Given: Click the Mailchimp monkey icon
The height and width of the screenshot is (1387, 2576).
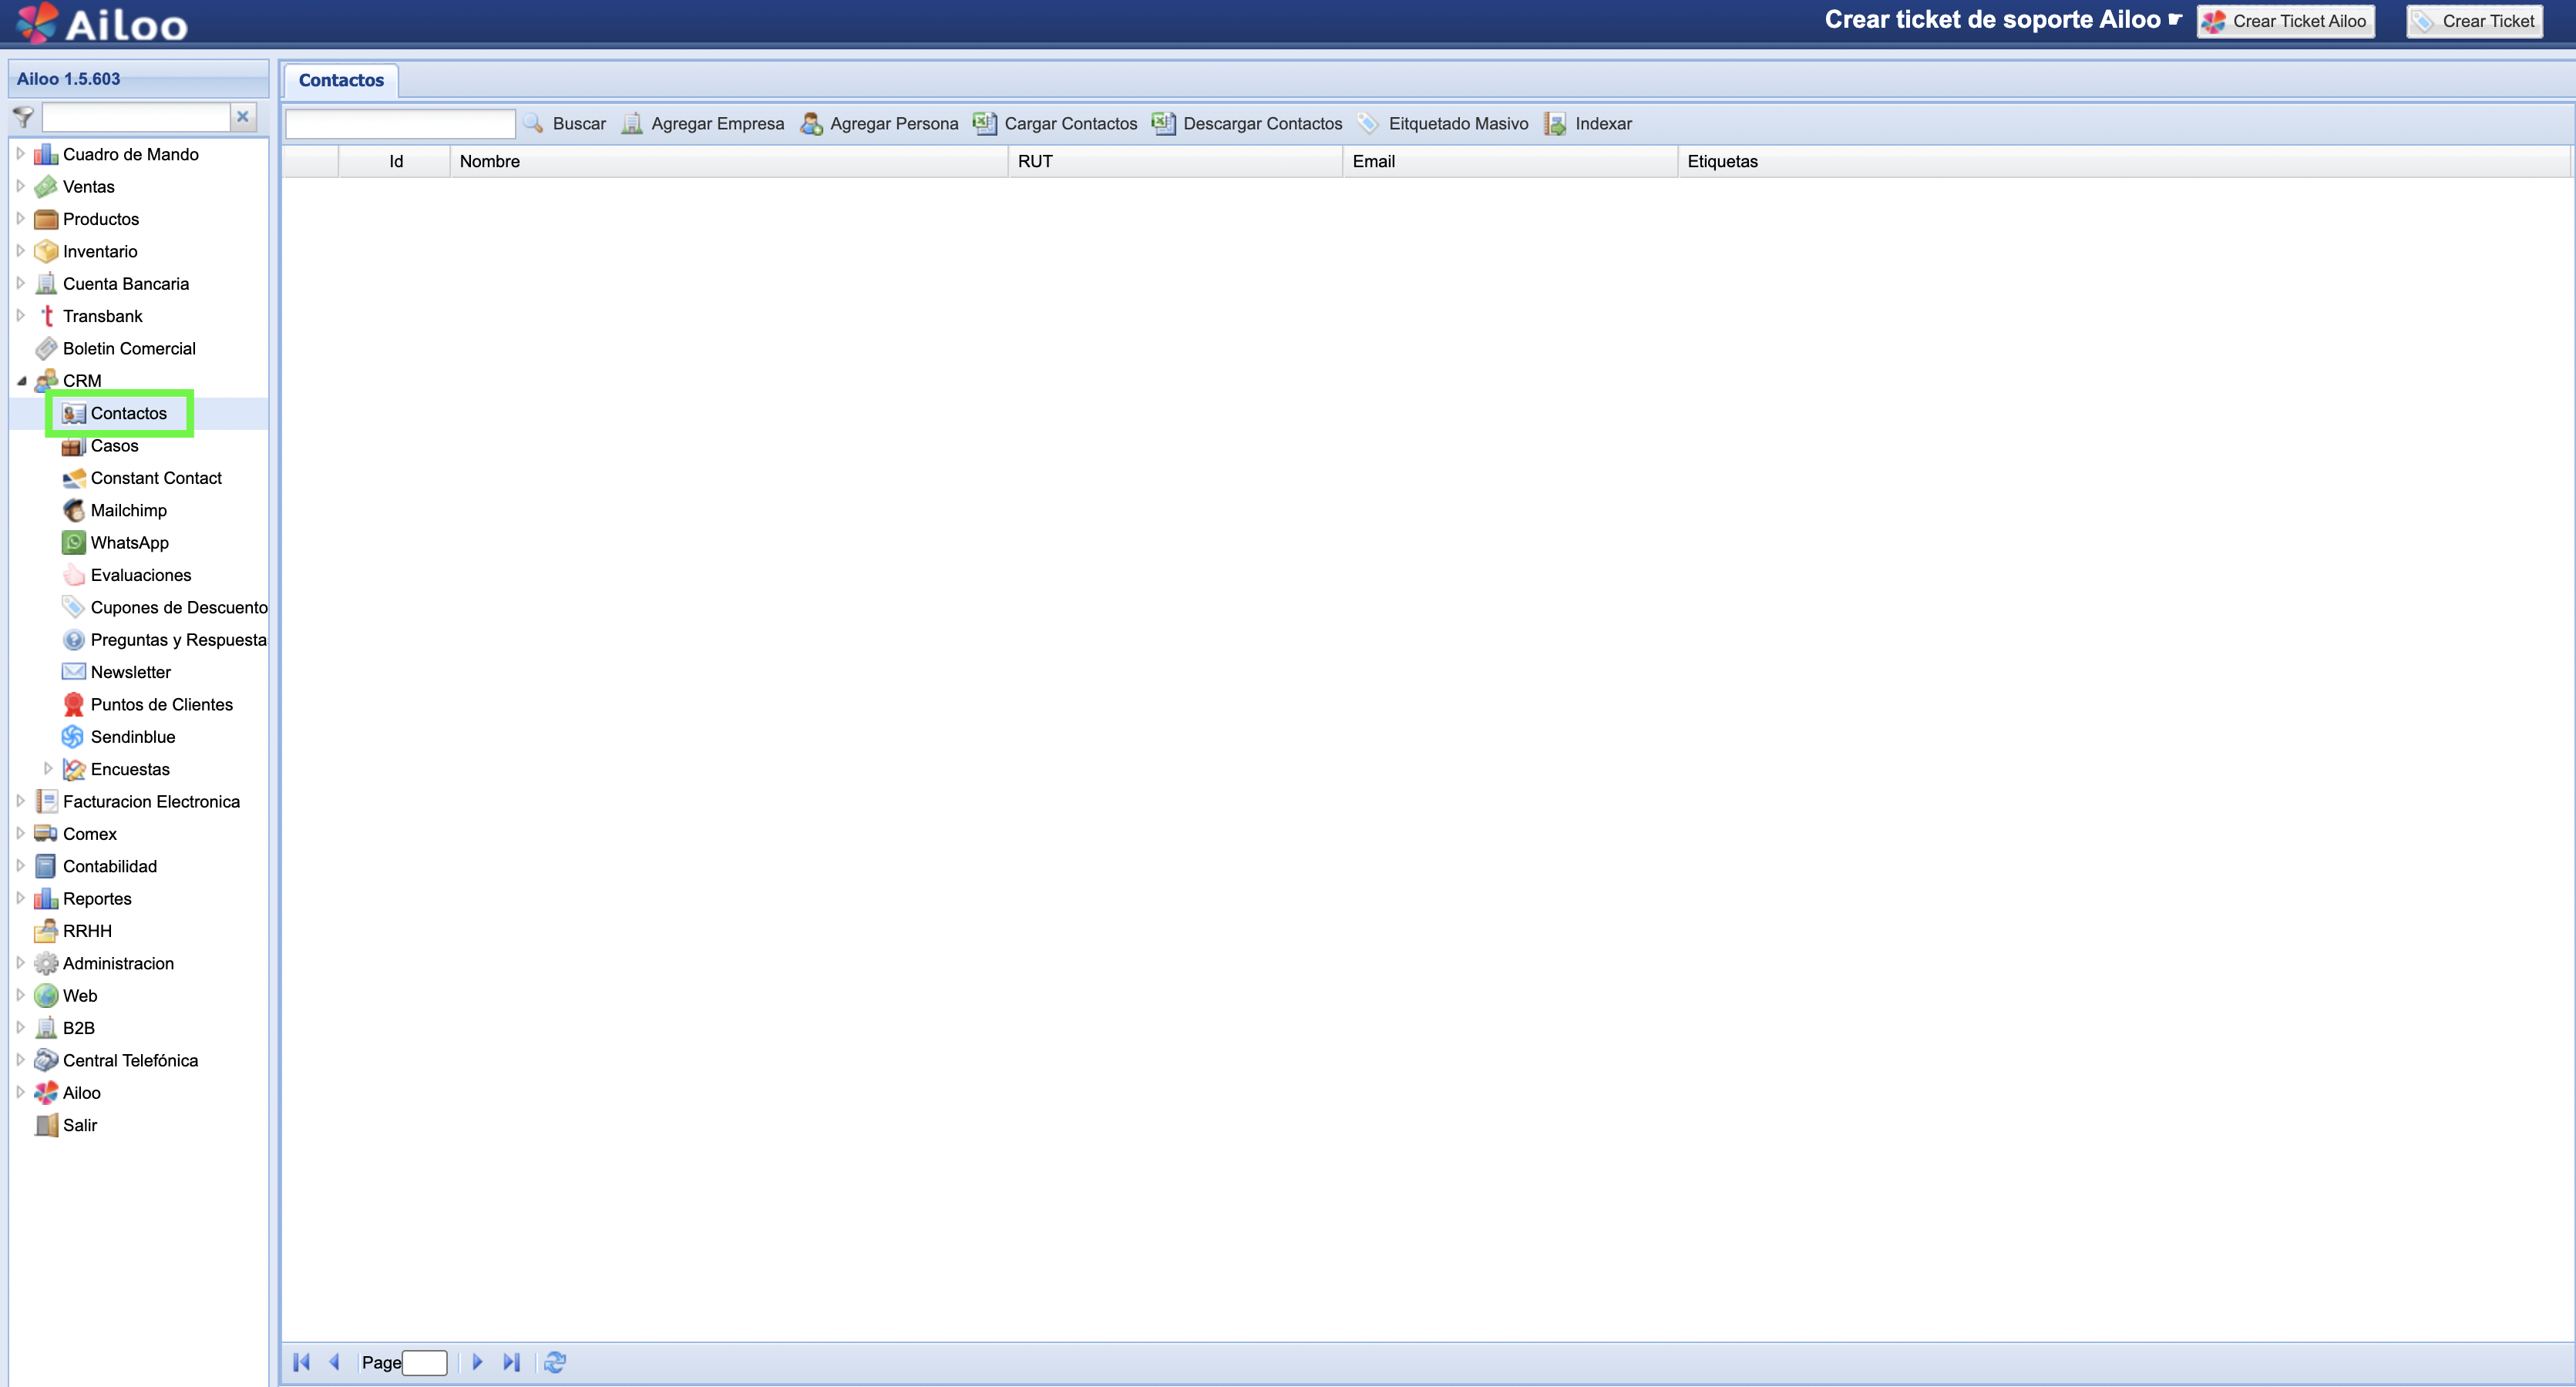Looking at the screenshot, I should point(74,511).
